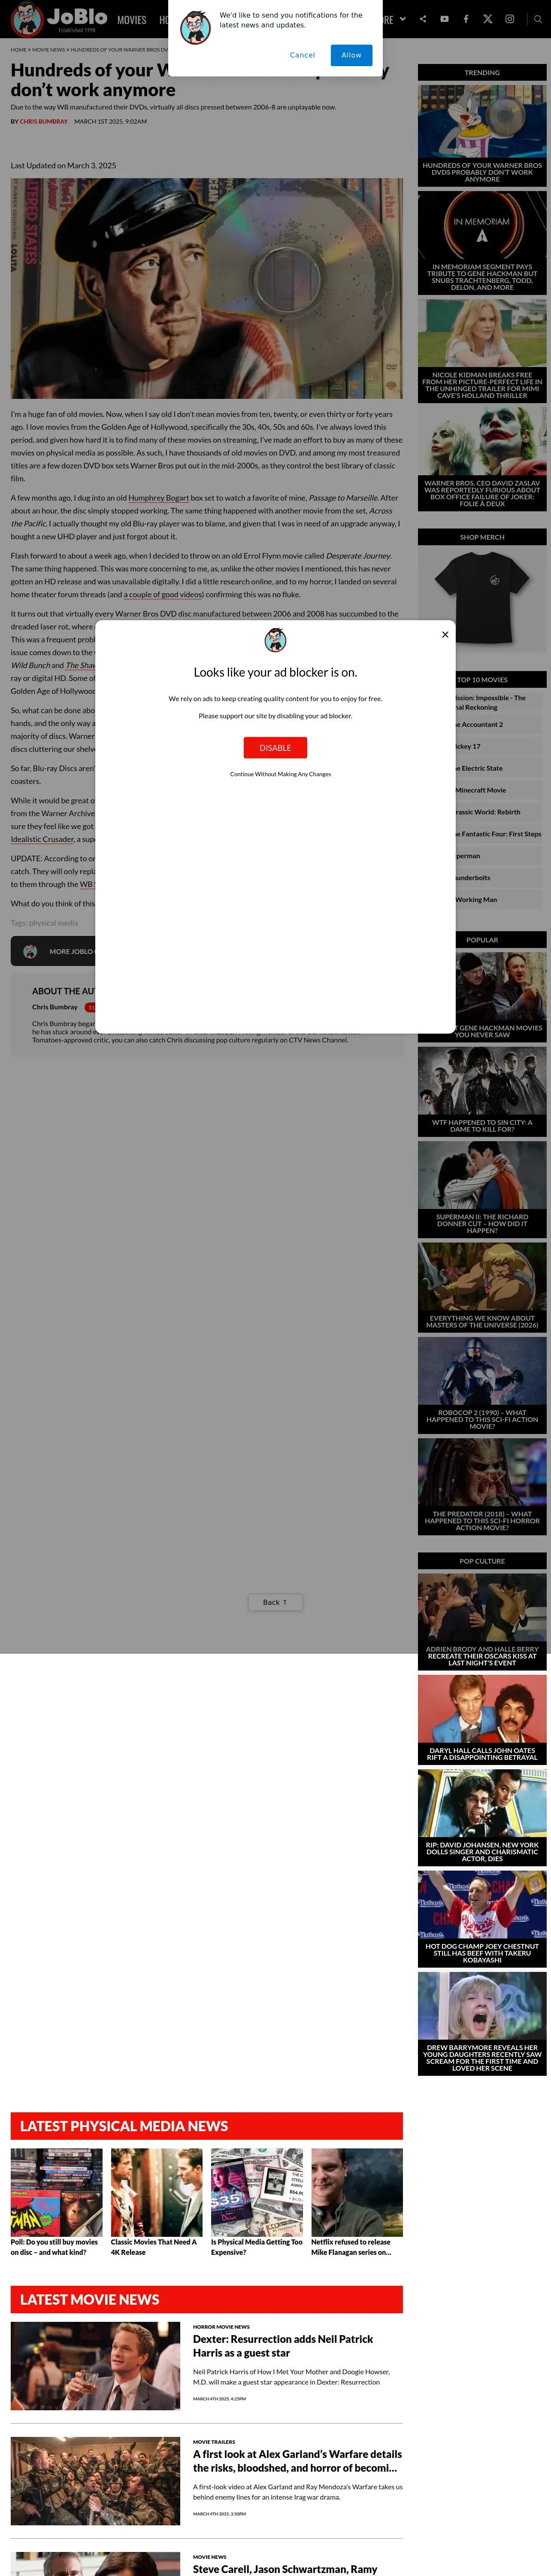This screenshot has width=551, height=2576.
Task: Click the black T-shirt under Shop Merch
Action: 482,598
